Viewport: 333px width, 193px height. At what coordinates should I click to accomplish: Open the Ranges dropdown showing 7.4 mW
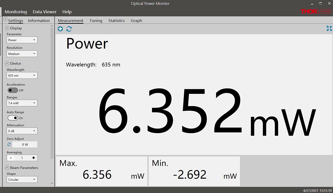point(22,103)
